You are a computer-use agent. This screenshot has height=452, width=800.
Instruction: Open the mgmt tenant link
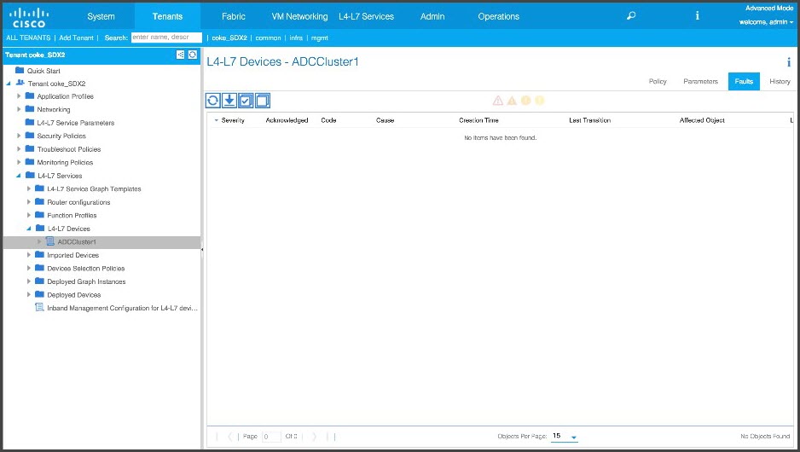coord(319,38)
